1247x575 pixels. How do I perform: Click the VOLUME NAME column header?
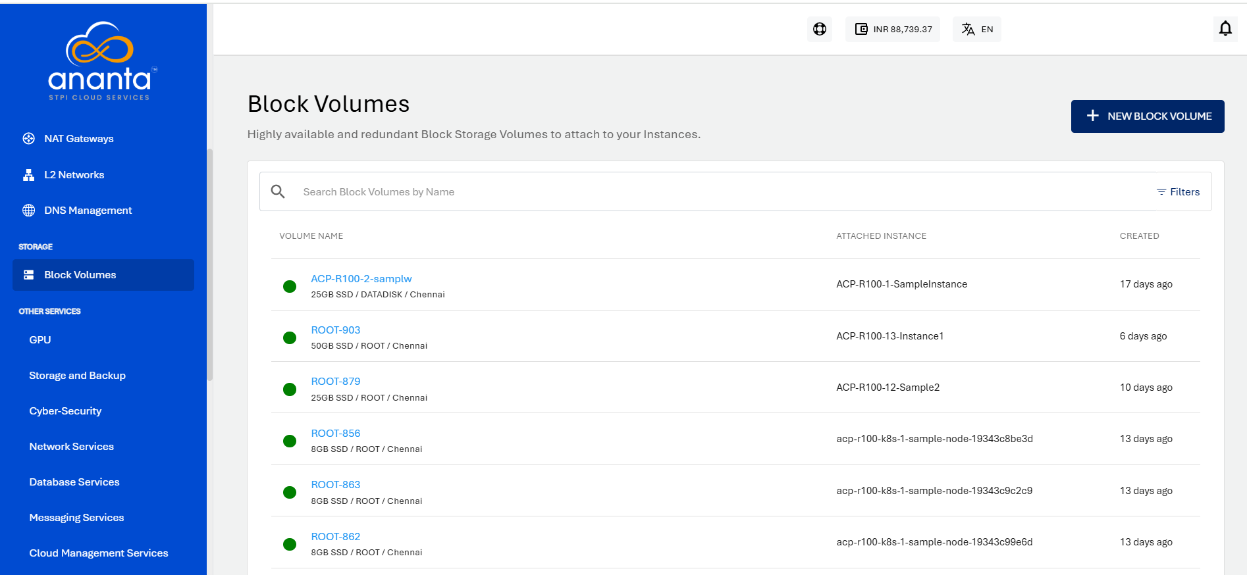311,236
